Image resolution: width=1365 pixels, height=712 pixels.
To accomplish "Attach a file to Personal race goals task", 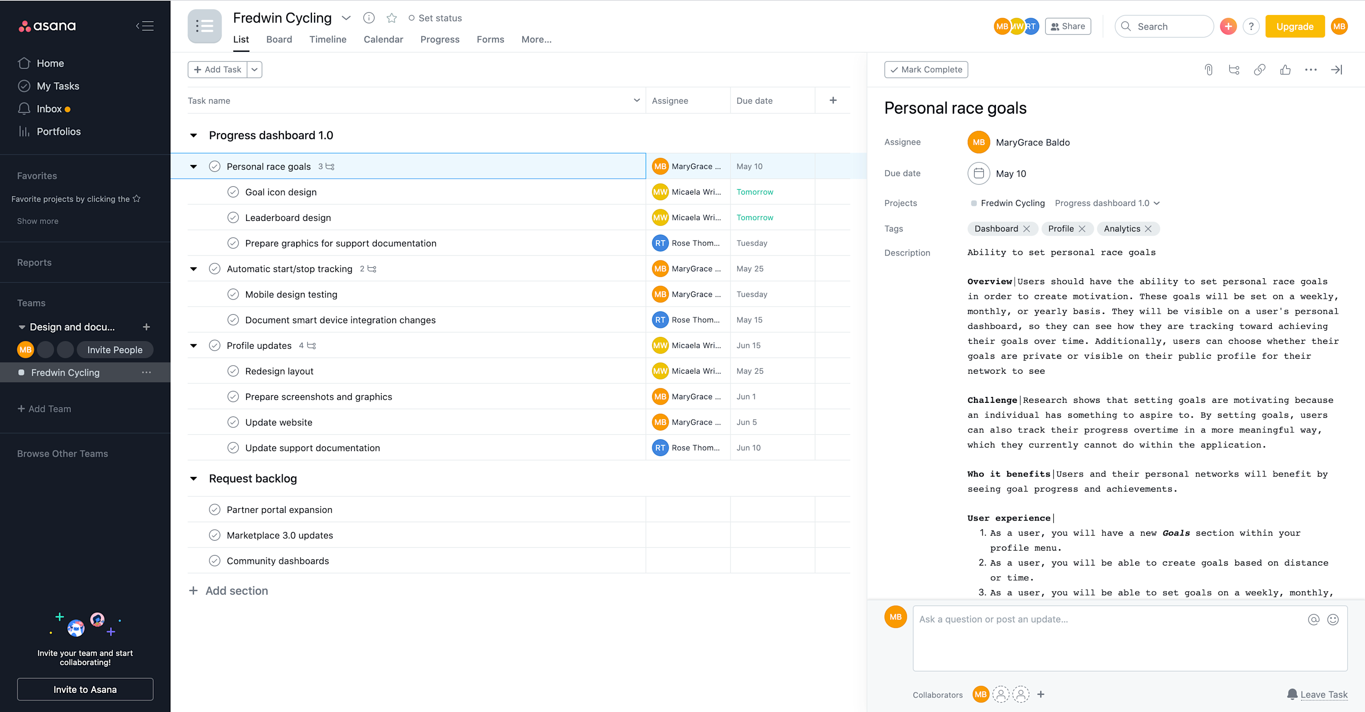I will tap(1208, 70).
